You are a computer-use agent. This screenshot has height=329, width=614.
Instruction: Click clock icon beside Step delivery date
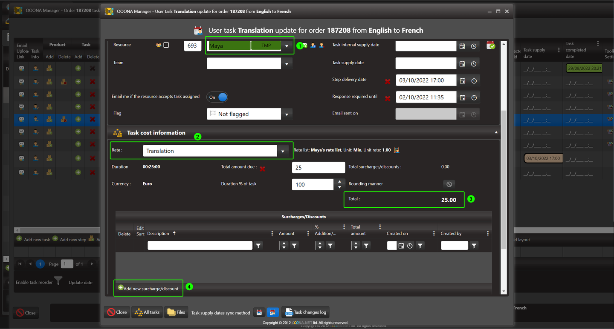tap(474, 80)
